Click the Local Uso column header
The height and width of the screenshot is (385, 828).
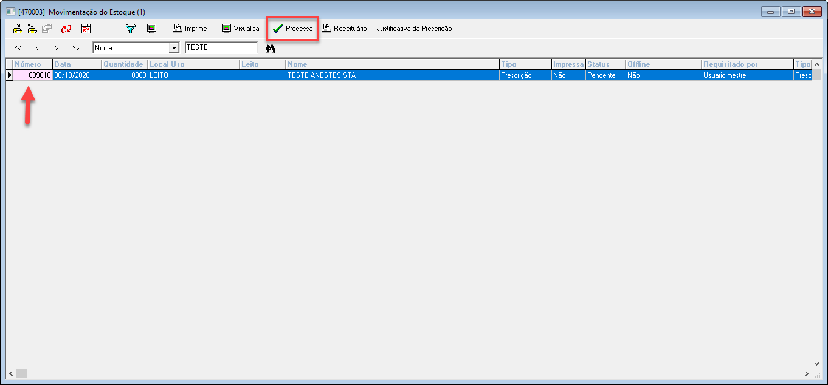tap(194, 64)
